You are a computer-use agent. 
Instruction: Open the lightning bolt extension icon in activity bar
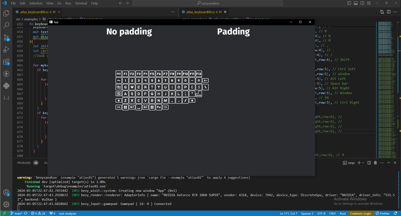6,74
